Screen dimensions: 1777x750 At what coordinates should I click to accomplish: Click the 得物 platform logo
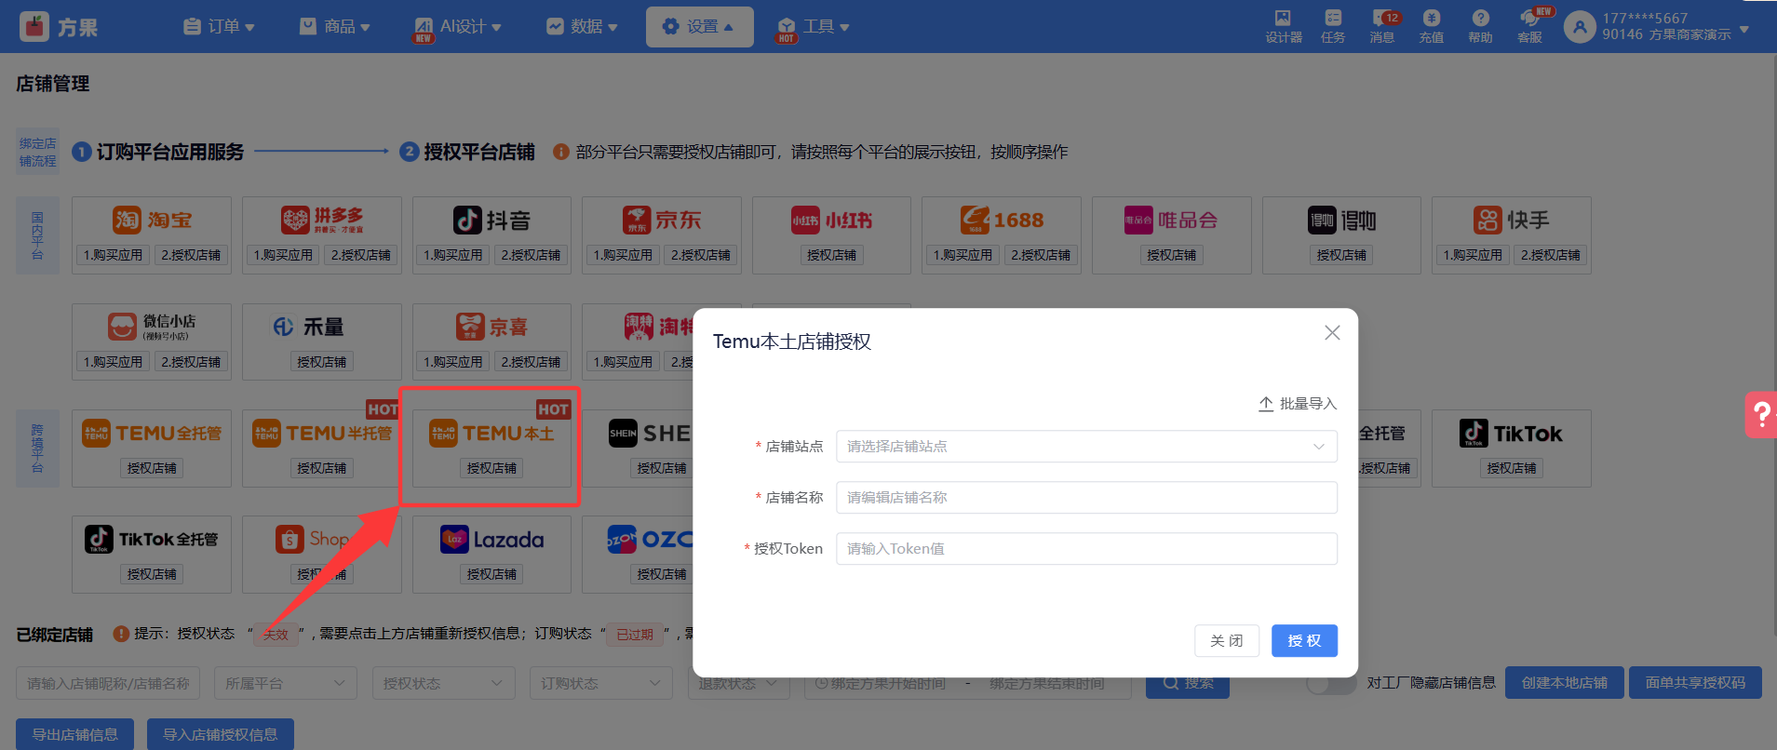pyautogui.click(x=1341, y=221)
